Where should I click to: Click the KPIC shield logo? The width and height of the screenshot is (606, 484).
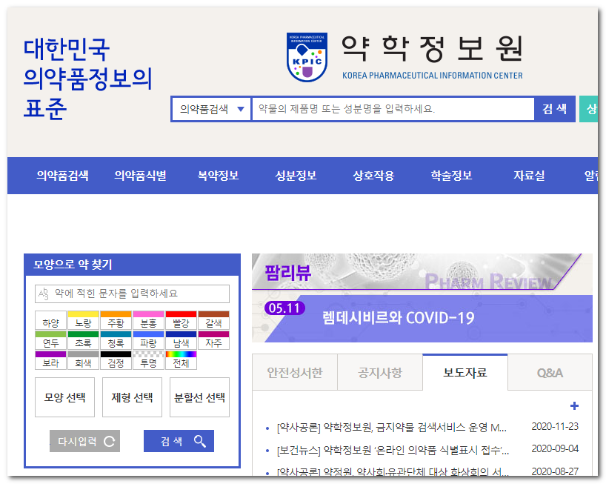click(307, 57)
